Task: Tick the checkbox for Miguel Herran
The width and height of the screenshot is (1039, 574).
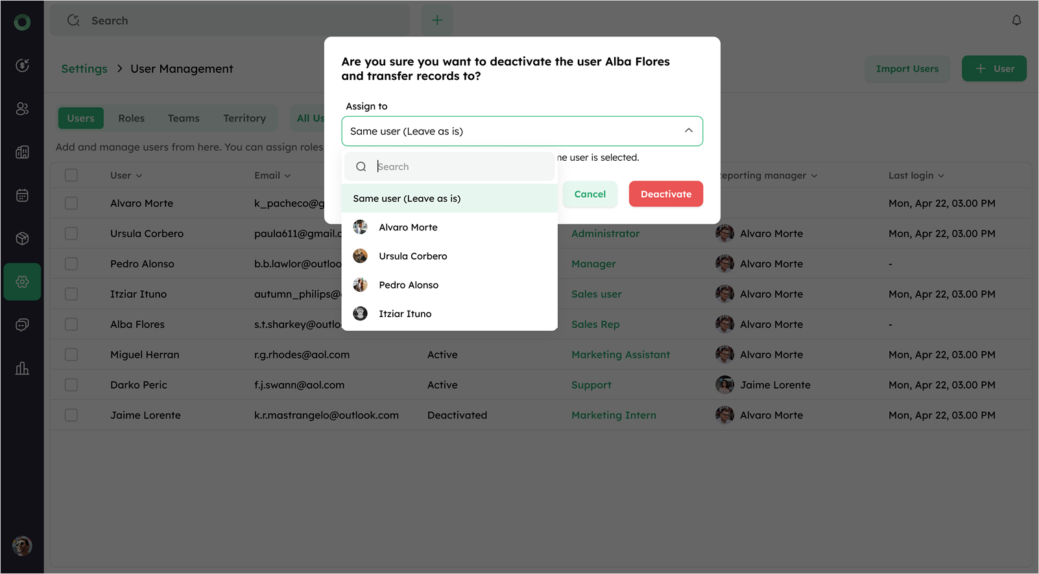Action: (x=71, y=355)
